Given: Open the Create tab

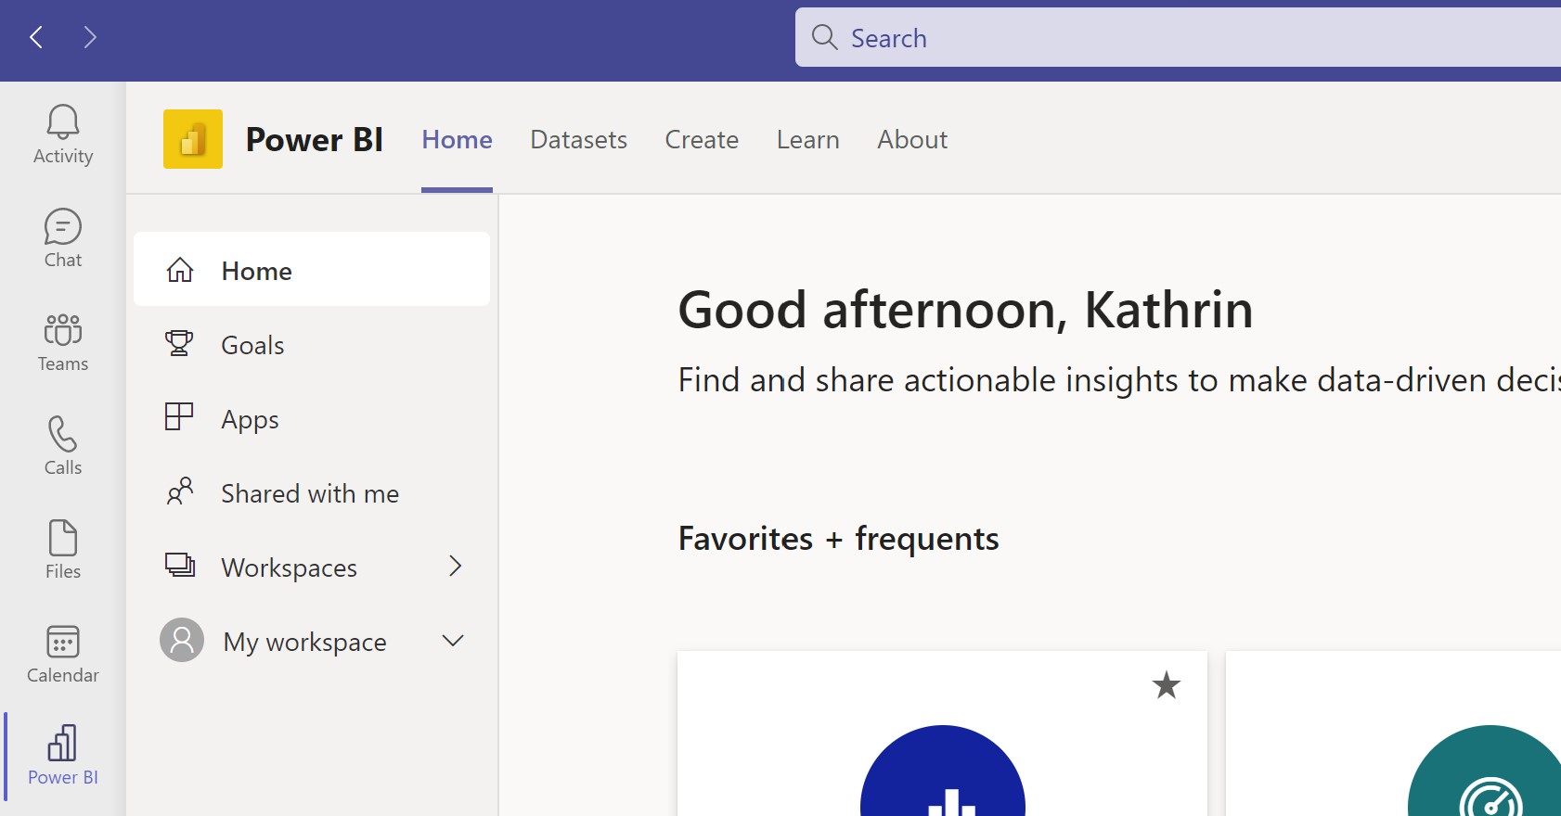Looking at the screenshot, I should [702, 139].
